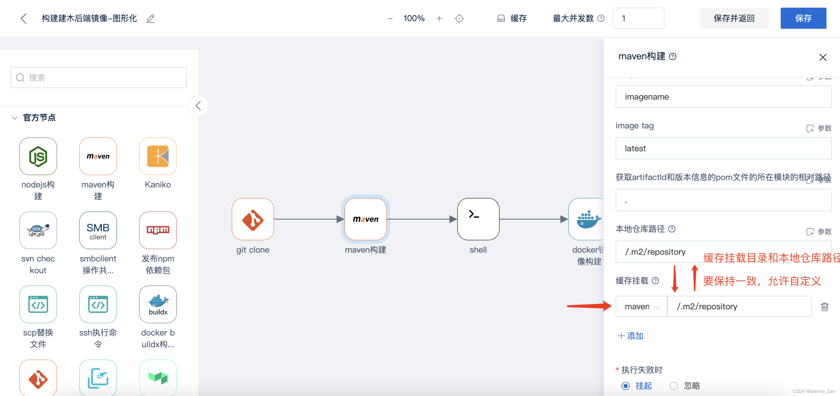Edit the pipeline title with pencil icon
Screen dimensions: 840x396
click(x=150, y=18)
